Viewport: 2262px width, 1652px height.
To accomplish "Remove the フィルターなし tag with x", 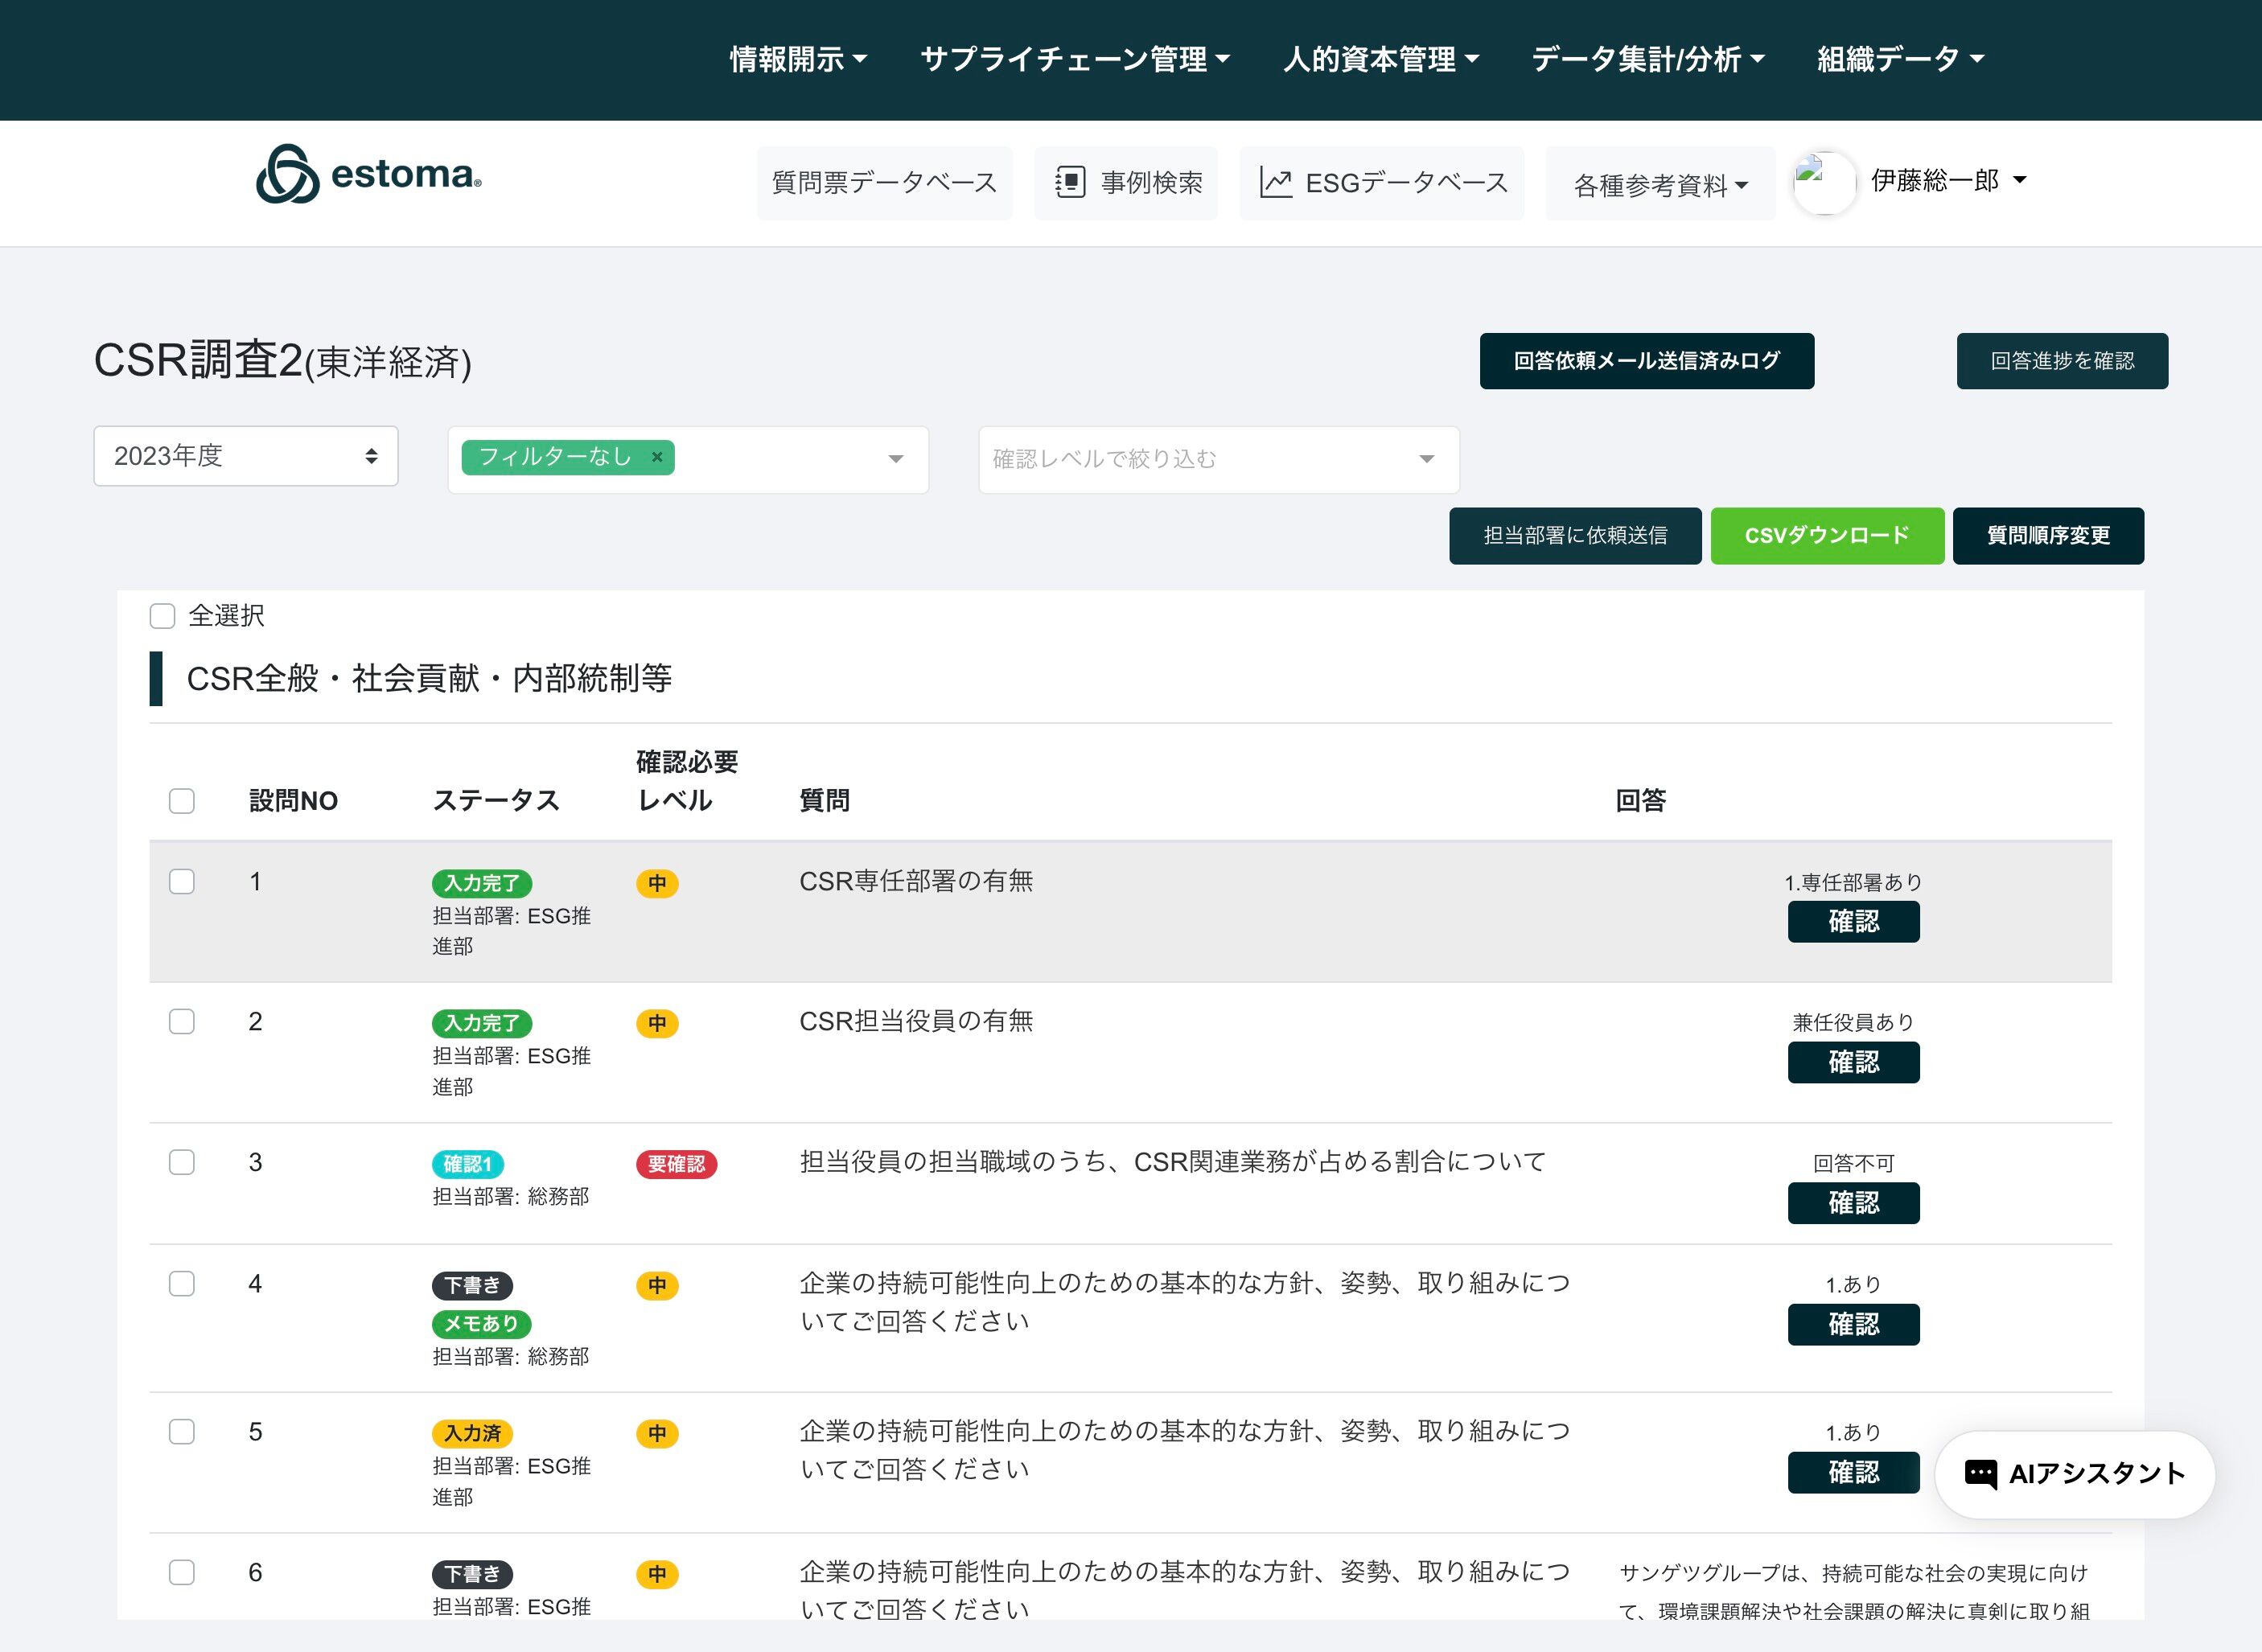I will pyautogui.click(x=657, y=457).
